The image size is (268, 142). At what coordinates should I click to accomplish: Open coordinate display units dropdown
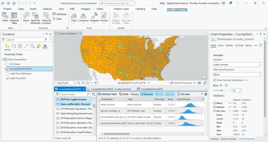click(149, 83)
